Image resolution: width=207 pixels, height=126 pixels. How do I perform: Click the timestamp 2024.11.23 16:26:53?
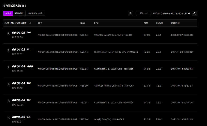tap(182, 52)
